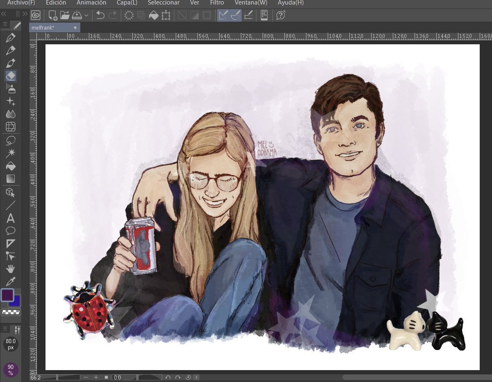Select the Eraser tool
The width and height of the screenshot is (492, 382).
click(11, 75)
